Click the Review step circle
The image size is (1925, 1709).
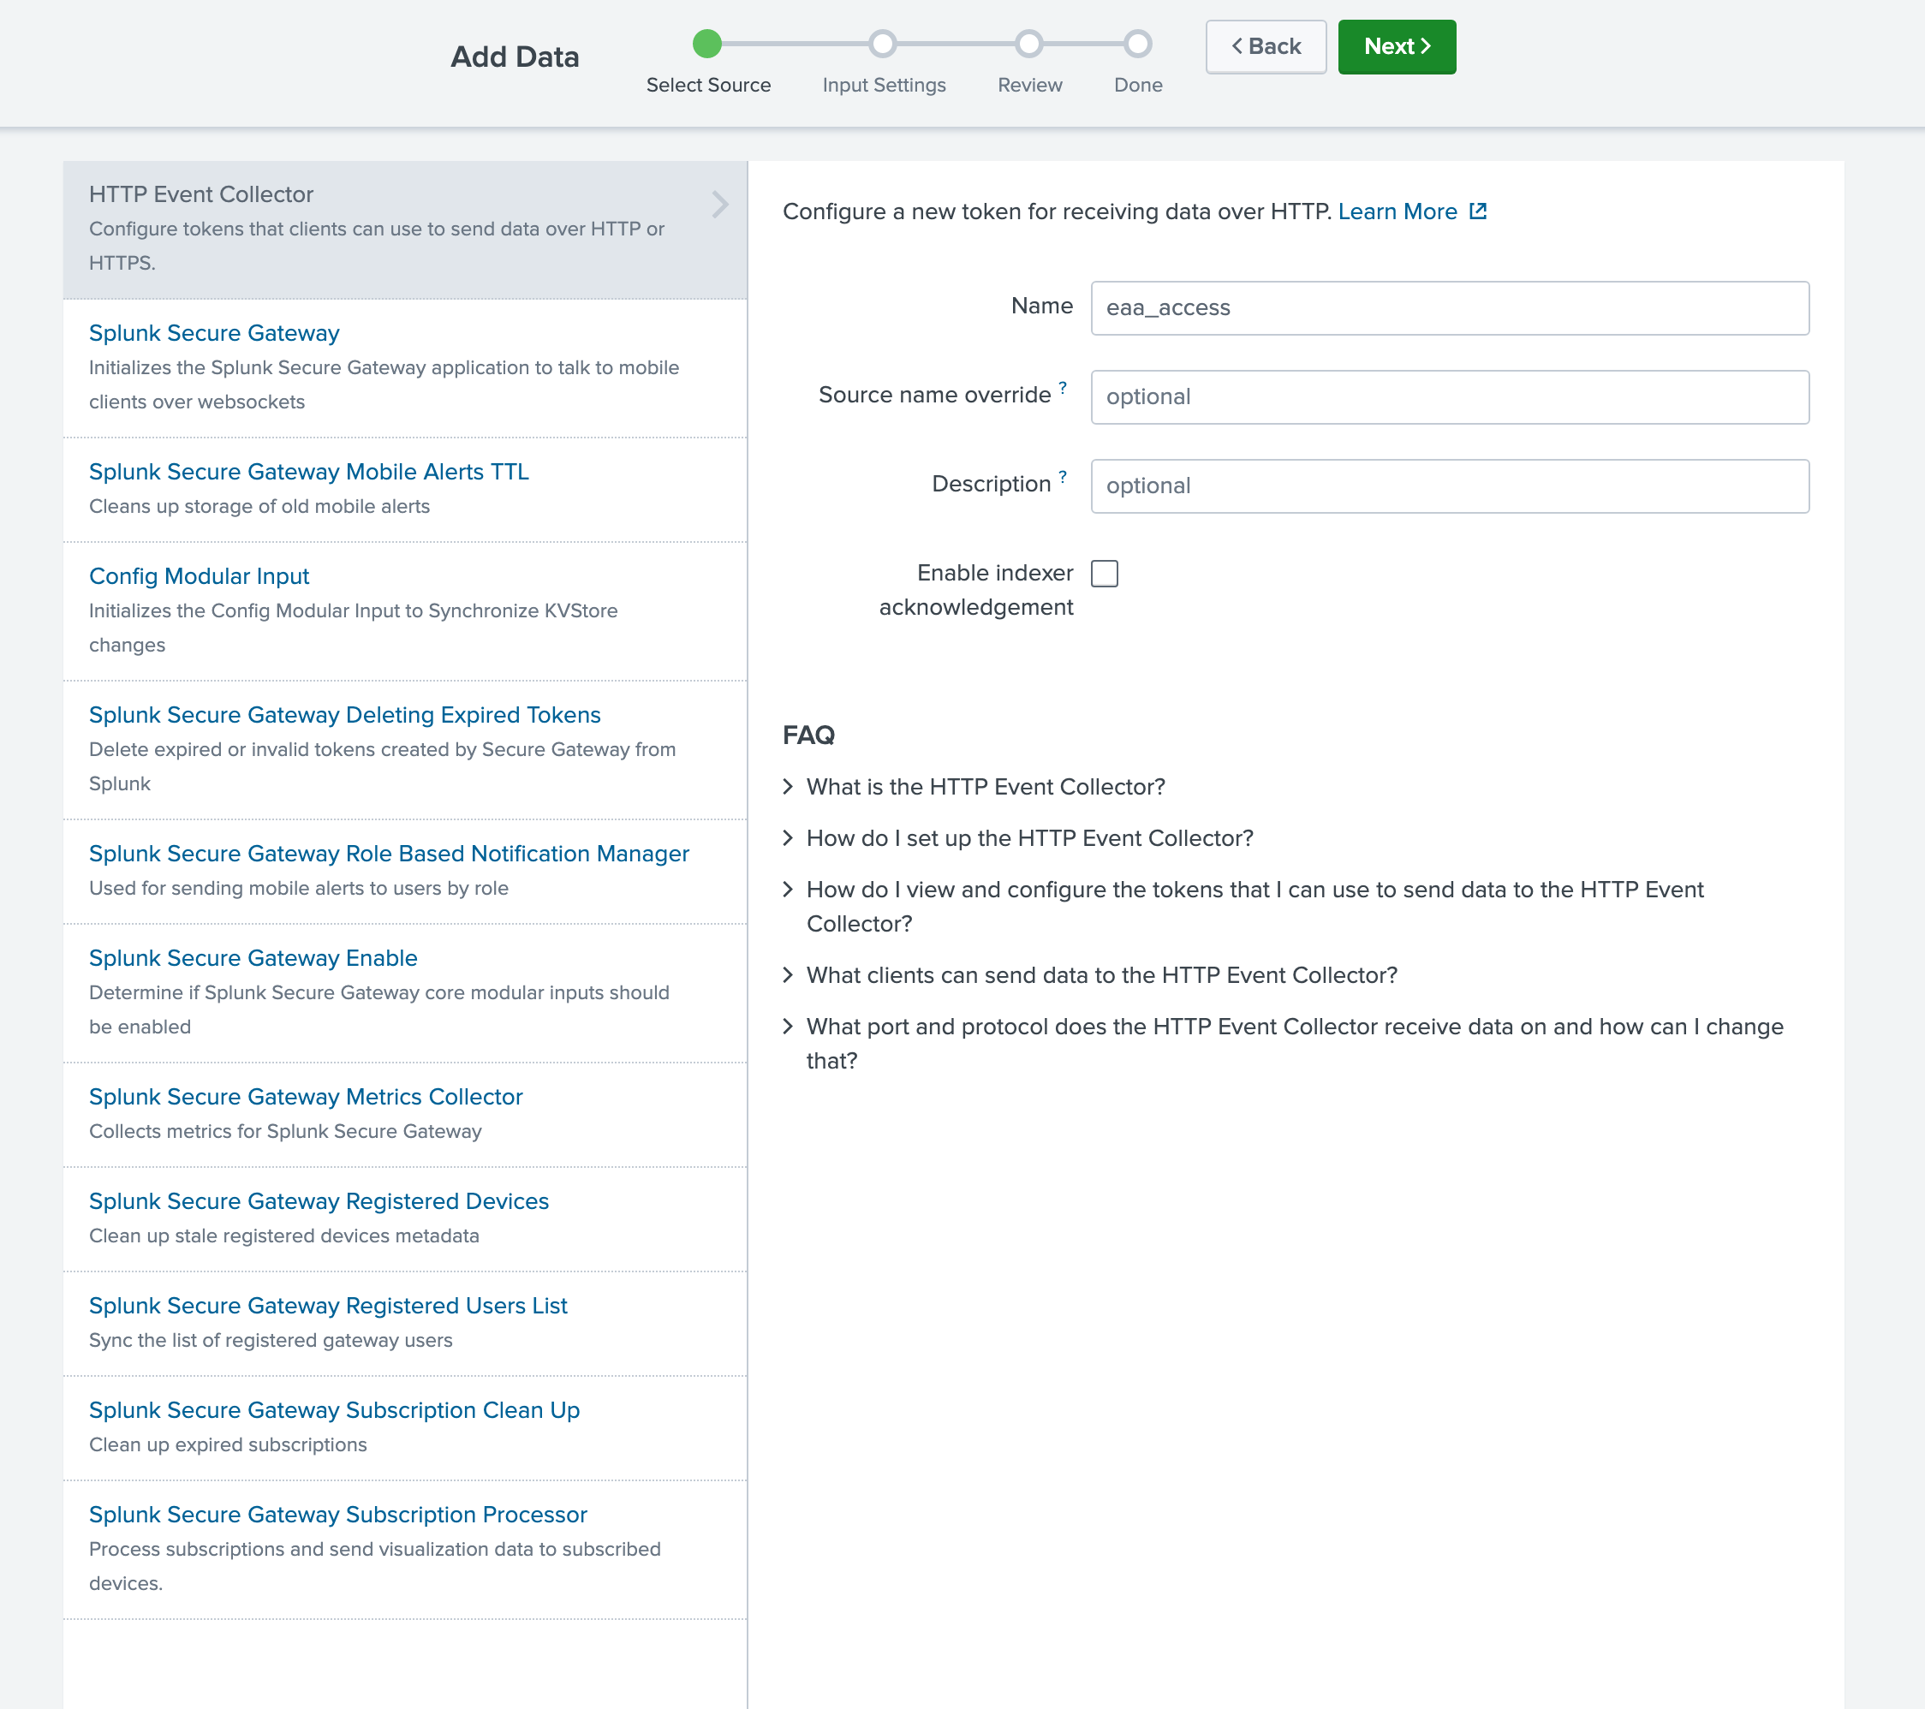click(x=1029, y=44)
